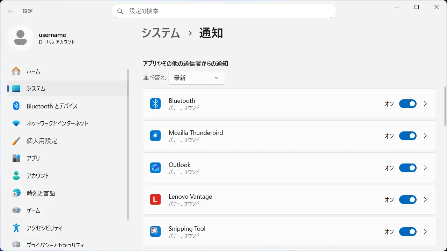Open Bluetooth とデバイス settings page
The width and height of the screenshot is (447, 251).
(x=52, y=106)
